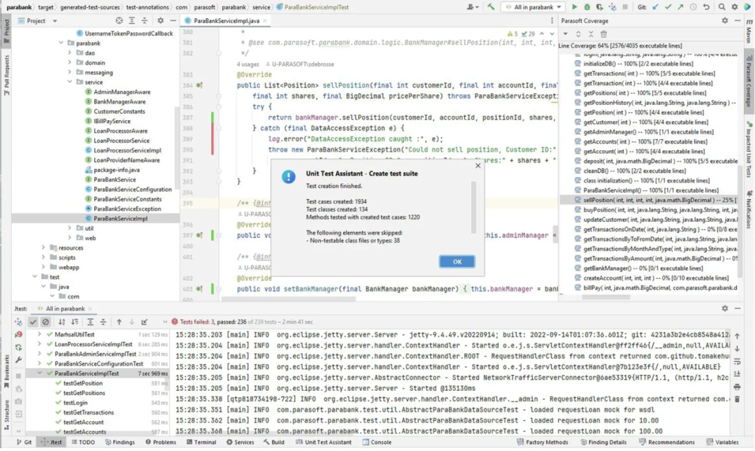Select sellPosition coverage row at 25%
The image size is (755, 451).
click(649, 200)
